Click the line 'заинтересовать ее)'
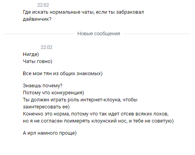The height and width of the screenshot is (155, 195). 46,107
